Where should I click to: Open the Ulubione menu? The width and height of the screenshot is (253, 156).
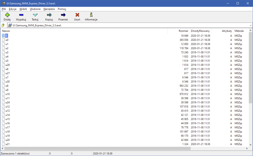tap(35, 9)
